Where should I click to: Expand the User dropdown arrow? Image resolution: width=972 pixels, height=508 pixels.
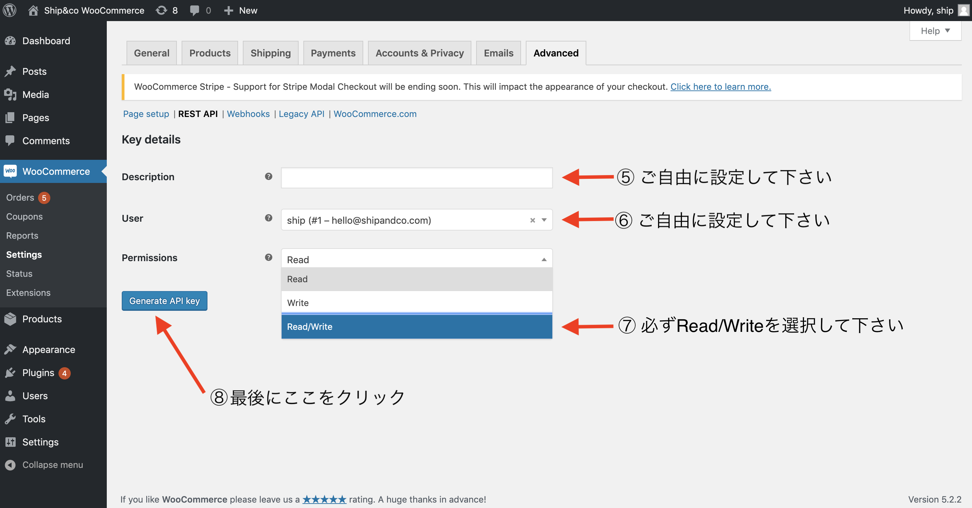(x=544, y=220)
